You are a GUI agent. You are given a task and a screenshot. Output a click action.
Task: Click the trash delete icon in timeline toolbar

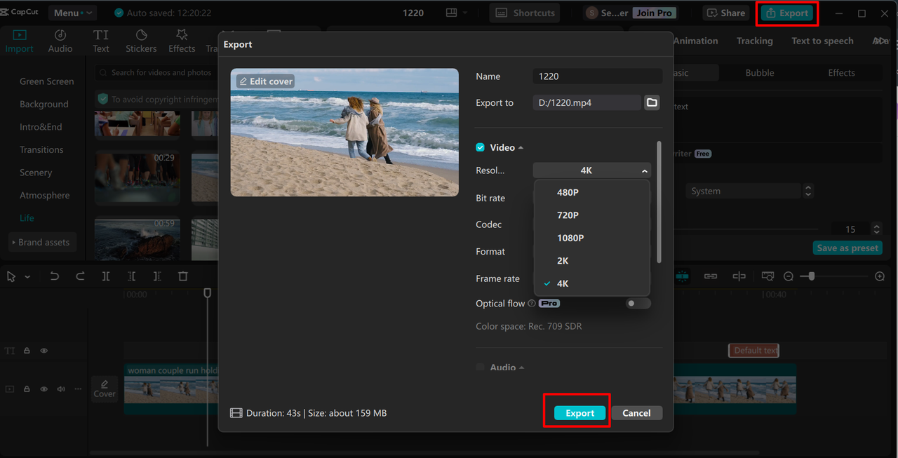tap(183, 276)
